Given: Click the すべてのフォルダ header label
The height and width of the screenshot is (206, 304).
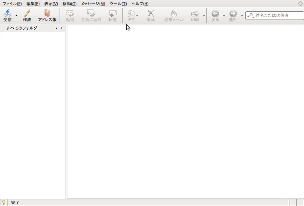Looking at the screenshot, I should pyautogui.click(x=21, y=28).
